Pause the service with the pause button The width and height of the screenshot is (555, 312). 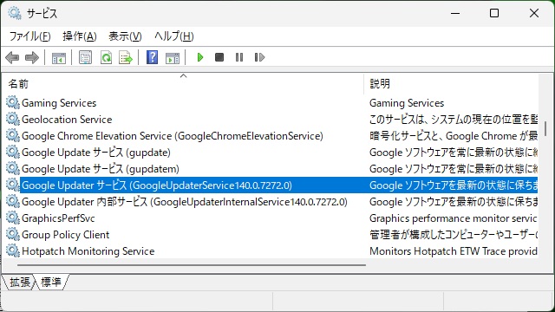(x=239, y=57)
